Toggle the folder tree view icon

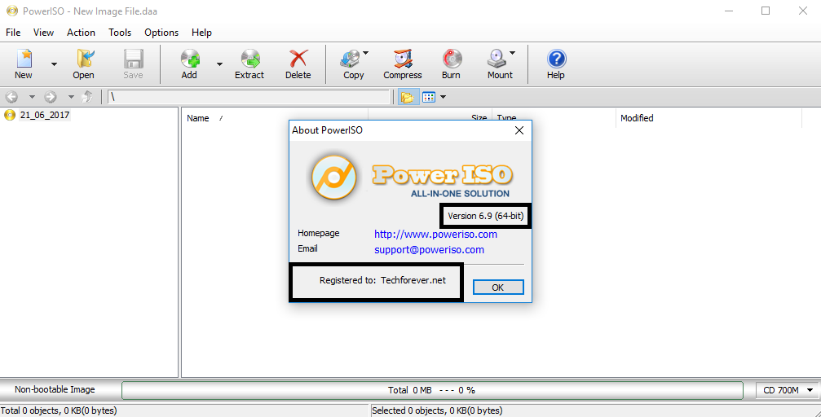pos(408,97)
